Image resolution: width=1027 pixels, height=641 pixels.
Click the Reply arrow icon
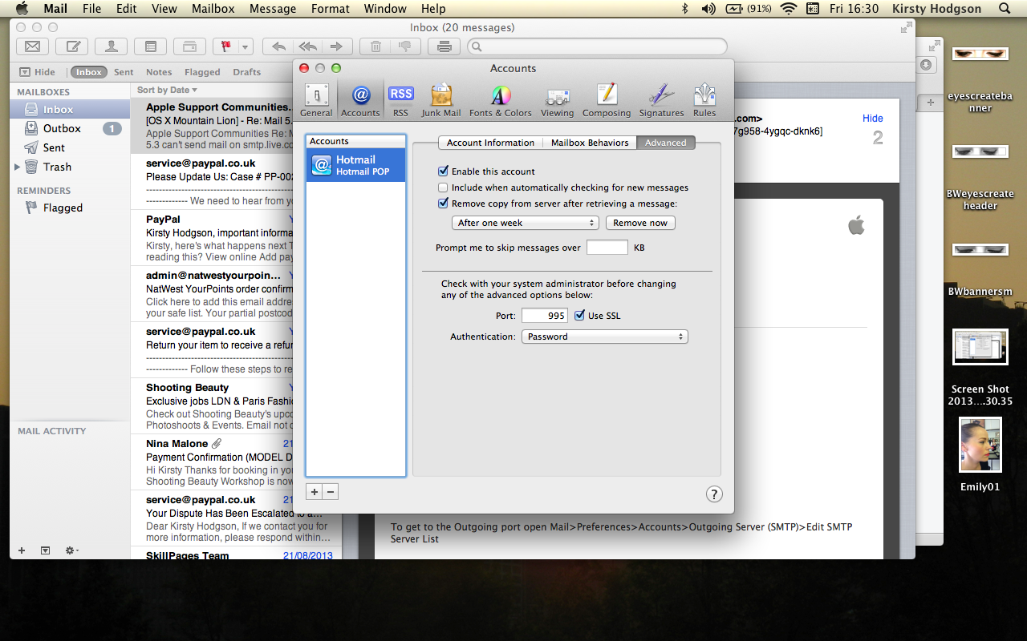pos(278,46)
